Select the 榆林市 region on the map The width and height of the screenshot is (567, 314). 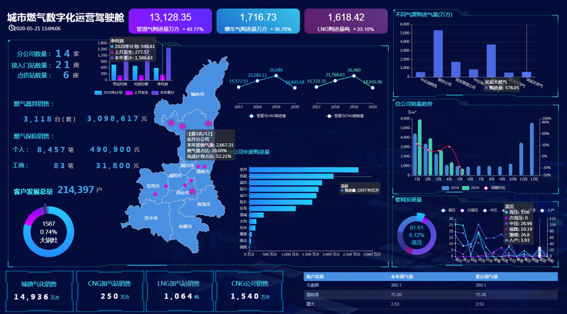tap(197, 95)
